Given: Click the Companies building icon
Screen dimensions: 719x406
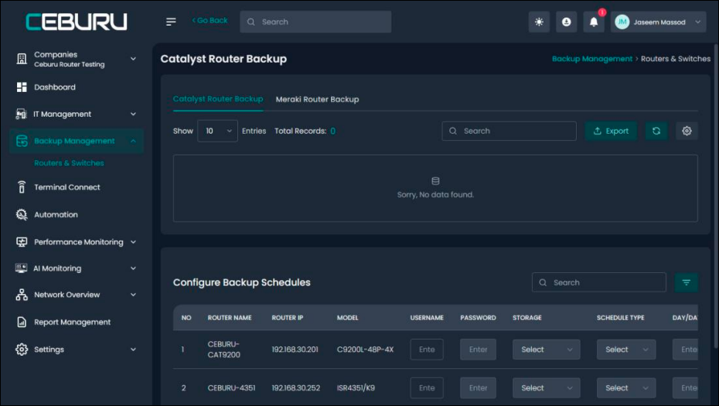Looking at the screenshot, I should click(x=22, y=59).
